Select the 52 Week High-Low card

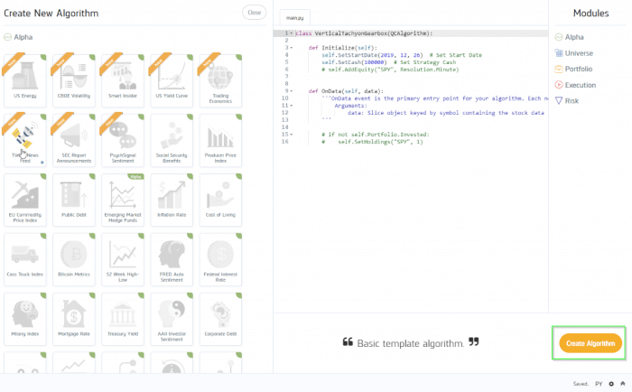[123, 259]
